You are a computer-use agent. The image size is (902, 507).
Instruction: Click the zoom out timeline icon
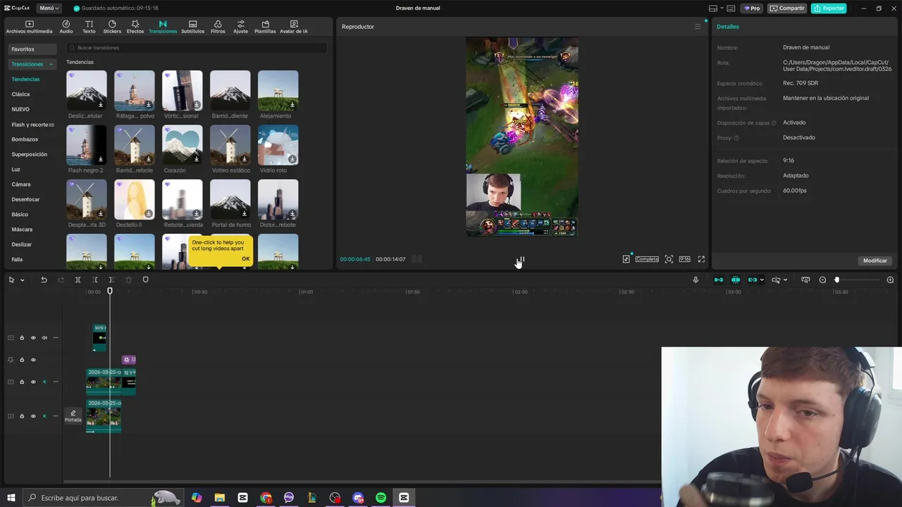pyautogui.click(x=822, y=280)
